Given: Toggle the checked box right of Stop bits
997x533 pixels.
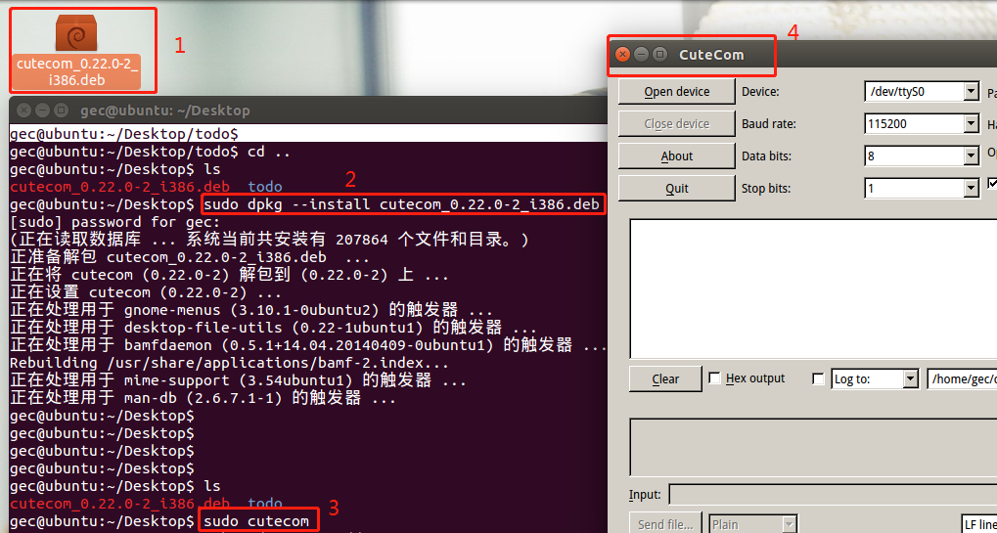Looking at the screenshot, I should (991, 184).
